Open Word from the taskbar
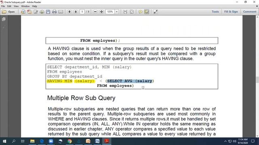Viewport: 259px width, 145px height. [97, 141]
